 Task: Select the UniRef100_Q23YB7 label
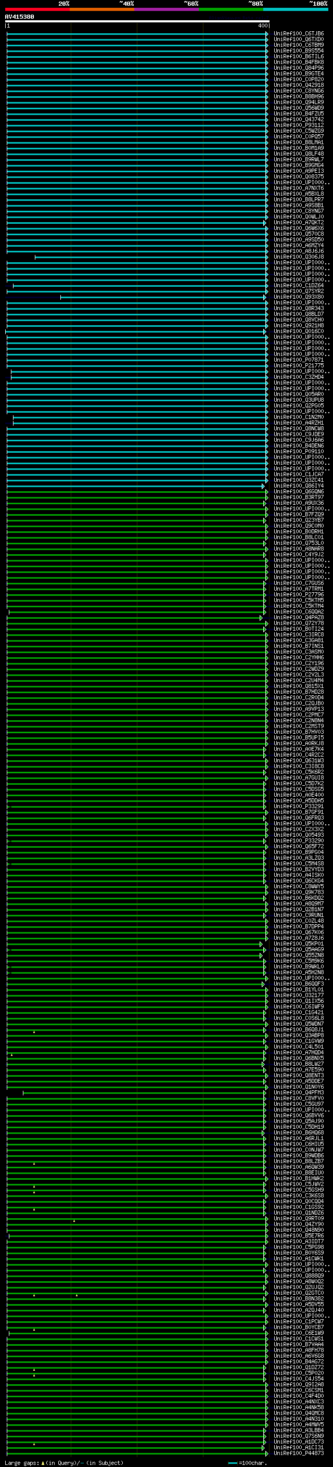coord(299,520)
